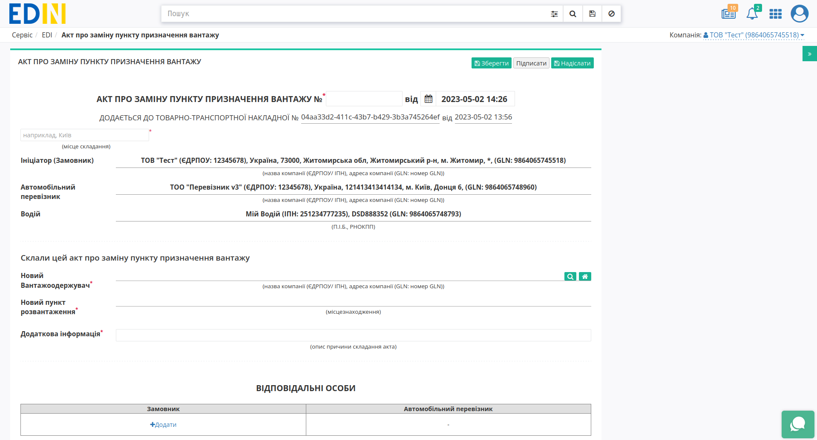
Task: Focus the місце складання field
Action: click(x=85, y=135)
